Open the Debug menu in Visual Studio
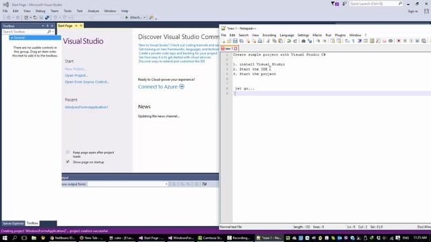Screen dimensions: 431x242 tap(40, 11)
